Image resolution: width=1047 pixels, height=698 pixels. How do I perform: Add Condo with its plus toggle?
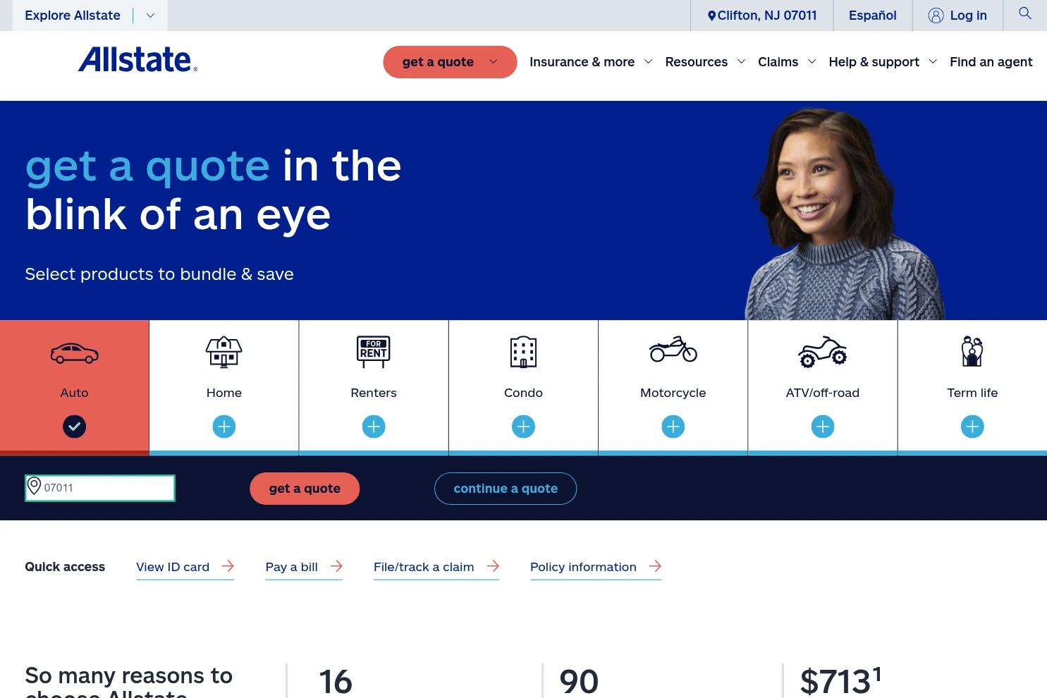[x=523, y=427]
